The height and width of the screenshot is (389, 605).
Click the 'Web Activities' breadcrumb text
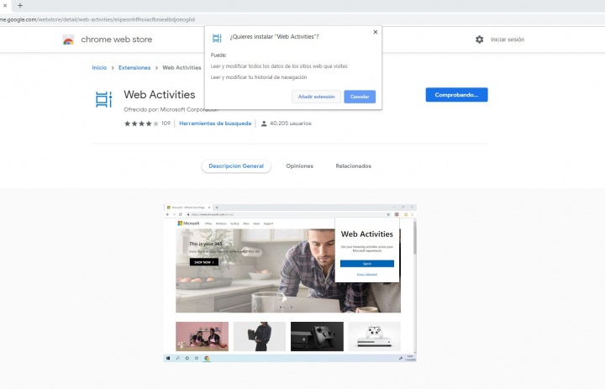(x=181, y=67)
